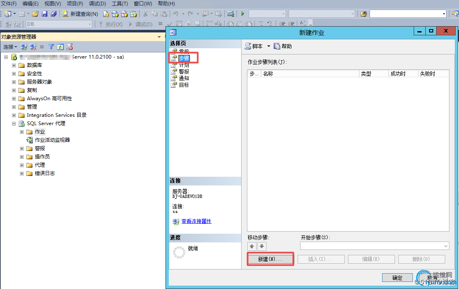Expand the 警报 folder under agent
The width and height of the screenshot is (459, 289).
tap(22, 149)
